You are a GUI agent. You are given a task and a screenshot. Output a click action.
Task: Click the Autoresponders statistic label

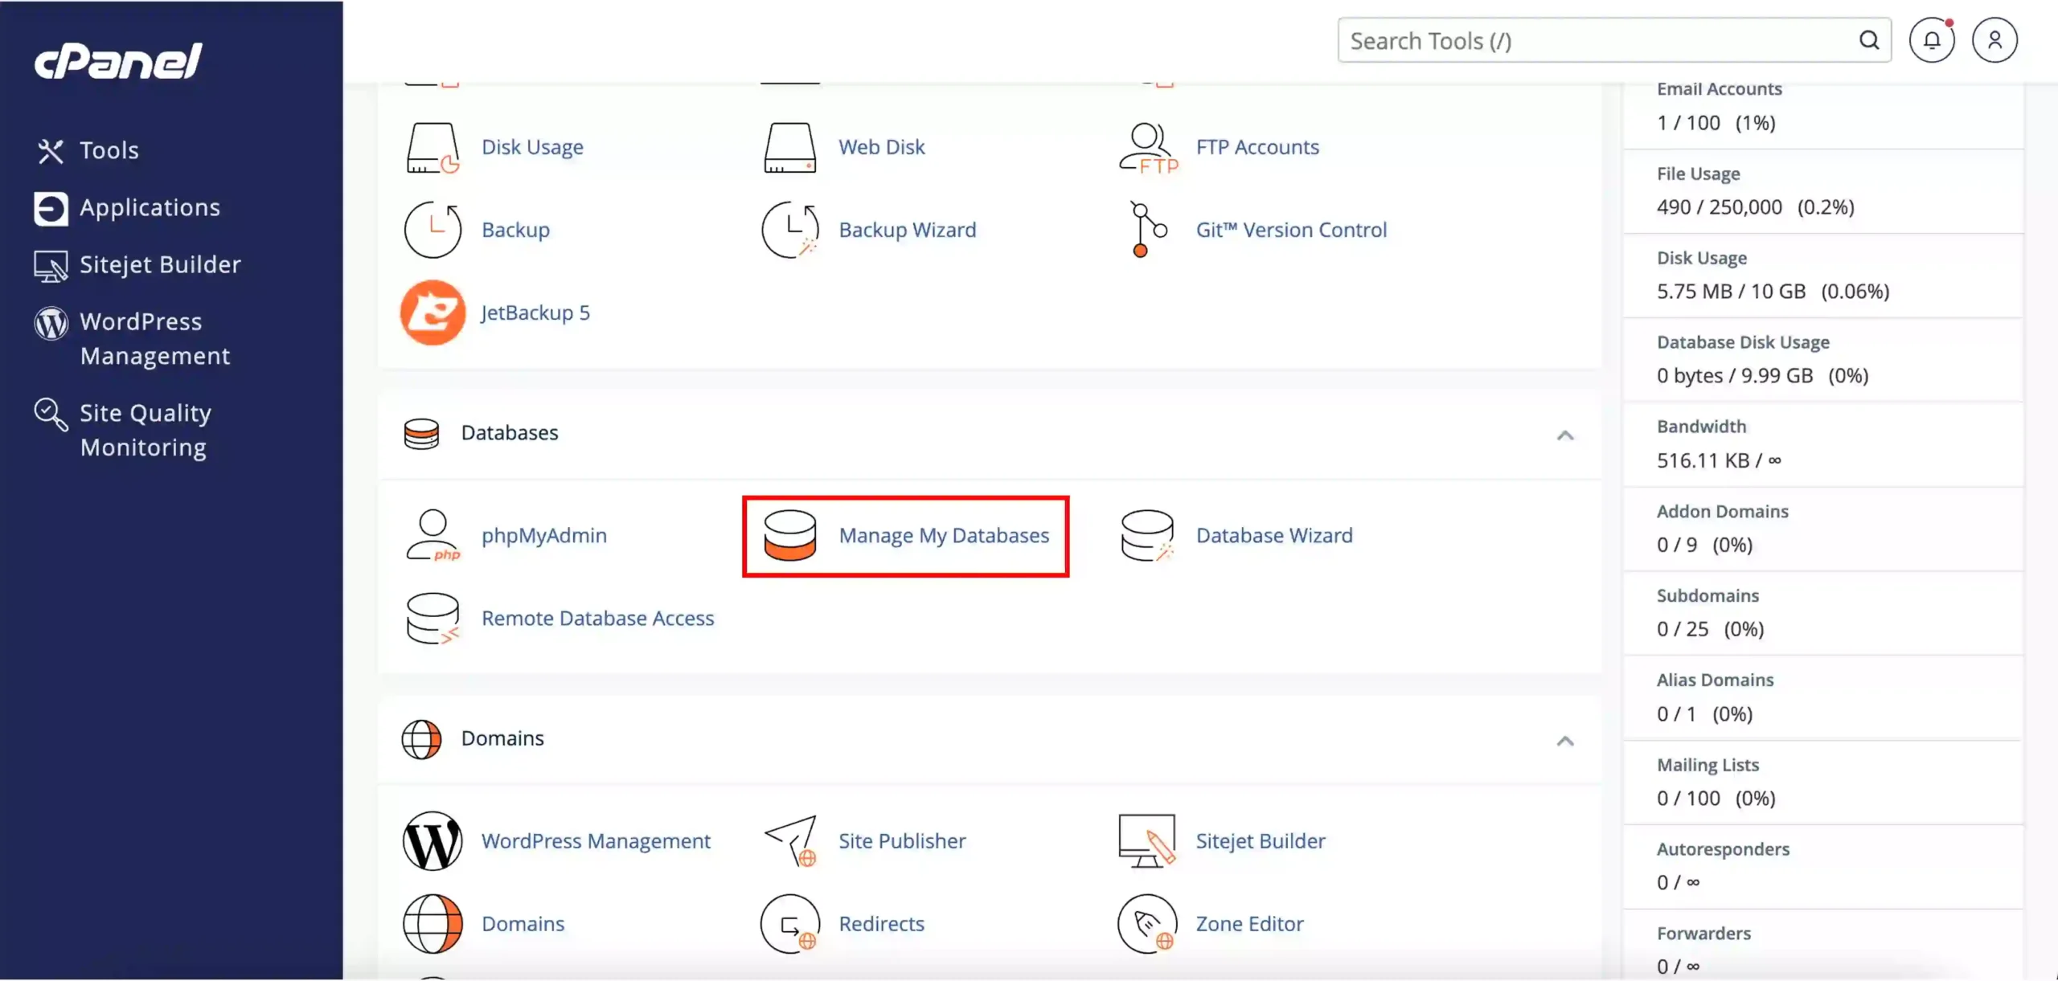[1723, 849]
